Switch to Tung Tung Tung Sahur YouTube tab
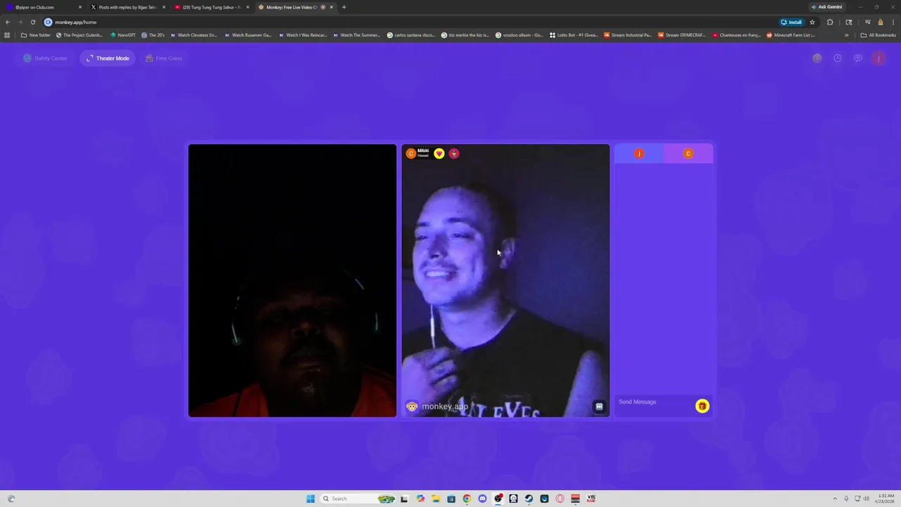This screenshot has height=507, width=901. pyautogui.click(x=211, y=7)
